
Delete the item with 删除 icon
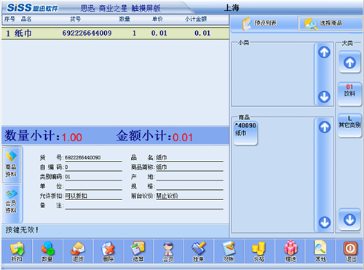pyautogui.click(x=108, y=251)
